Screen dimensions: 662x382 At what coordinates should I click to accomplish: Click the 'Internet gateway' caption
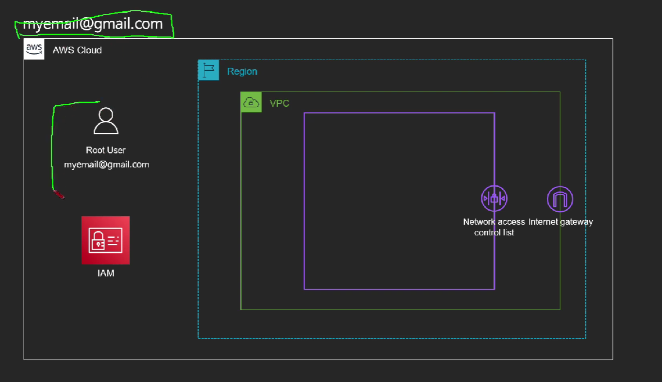point(561,221)
